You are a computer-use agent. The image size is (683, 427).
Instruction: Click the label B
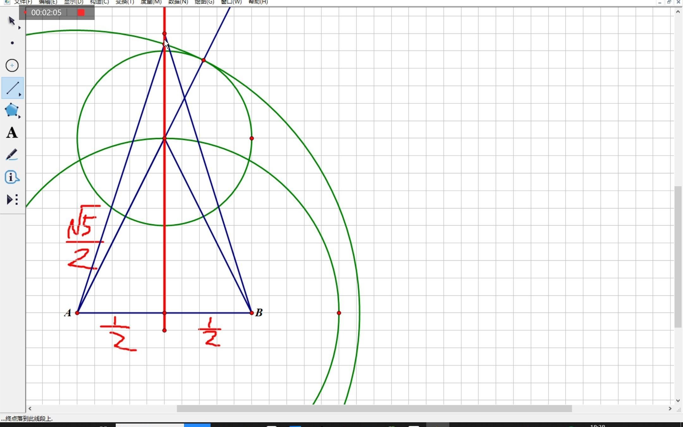(x=259, y=313)
